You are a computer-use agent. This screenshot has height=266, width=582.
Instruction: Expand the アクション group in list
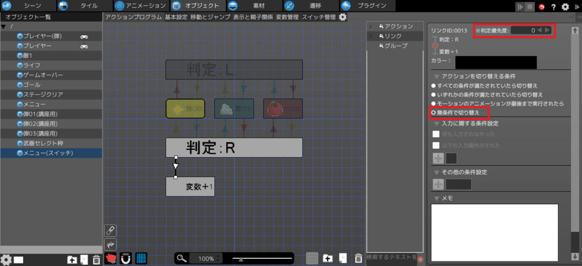click(371, 26)
